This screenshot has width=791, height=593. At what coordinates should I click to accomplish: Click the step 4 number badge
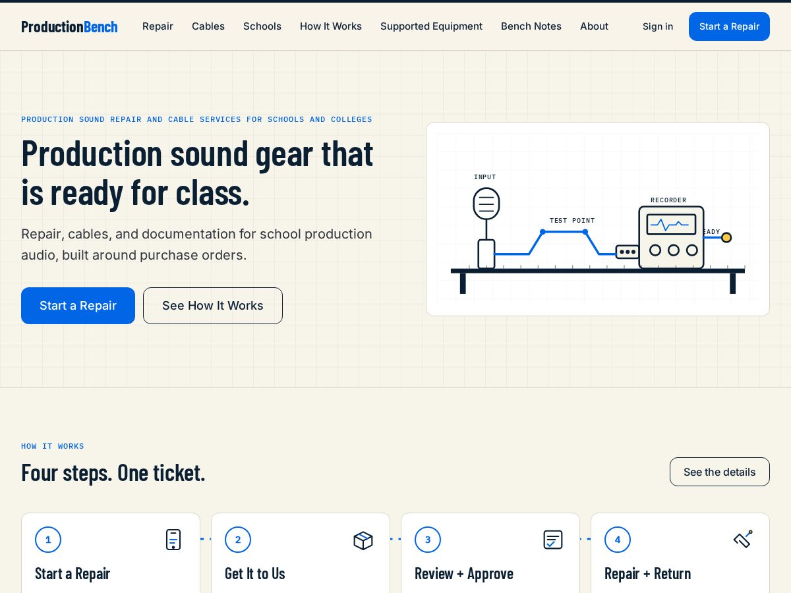[618, 540]
